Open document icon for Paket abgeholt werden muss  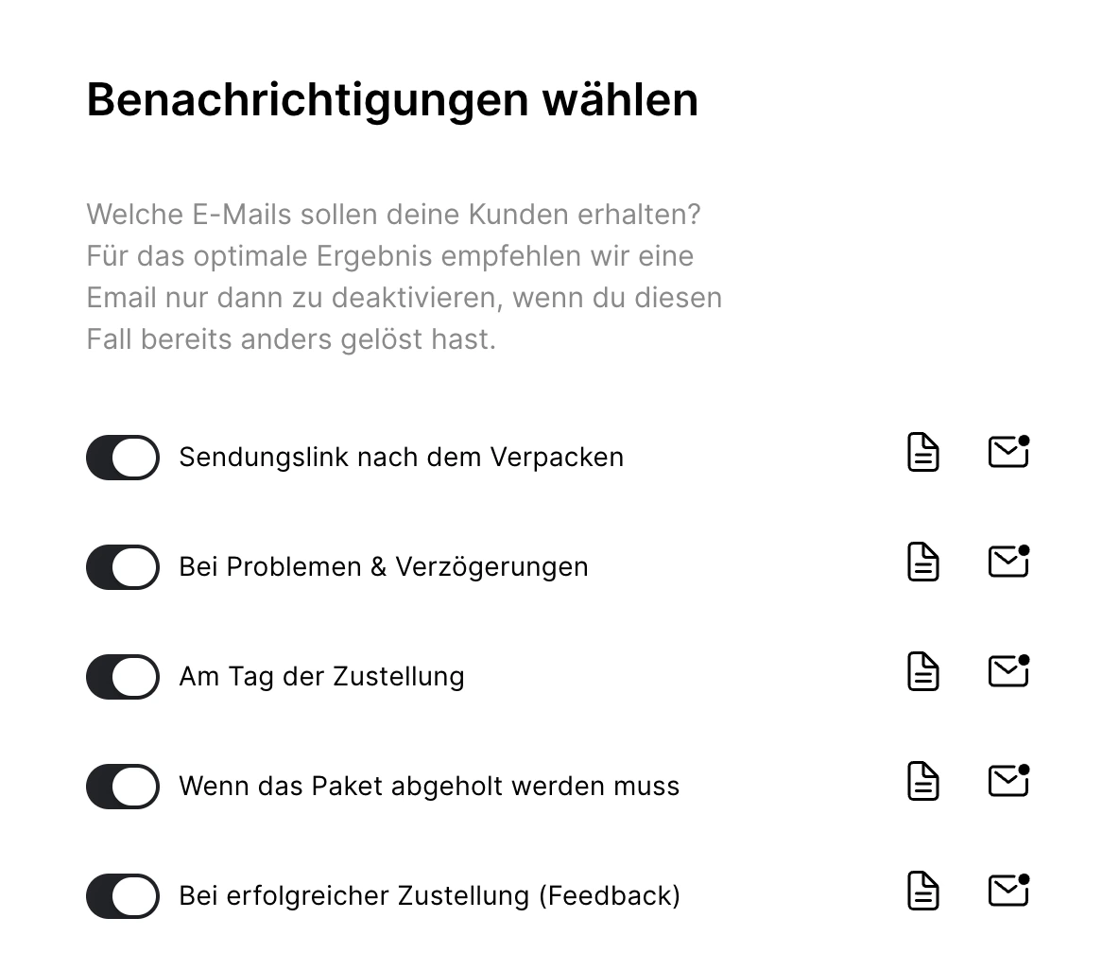(x=922, y=781)
